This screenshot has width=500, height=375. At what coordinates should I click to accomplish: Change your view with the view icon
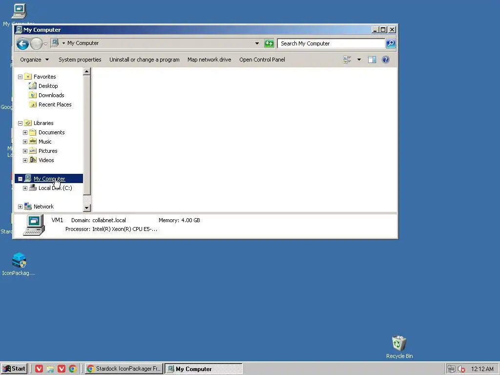[x=347, y=60]
